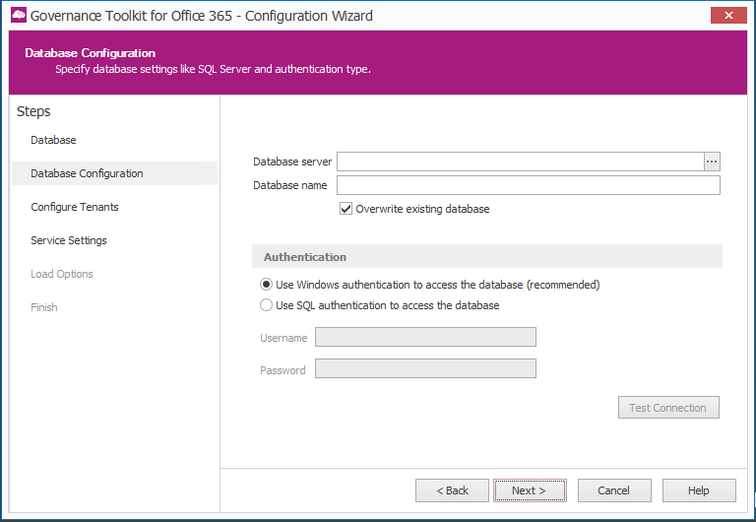Toggle the Overwrite existing database checkbox
This screenshot has height=522, width=756.
(x=346, y=209)
